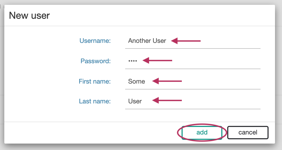The height and width of the screenshot is (150, 282).
Task: Click the Password: label
Action: click(96, 61)
